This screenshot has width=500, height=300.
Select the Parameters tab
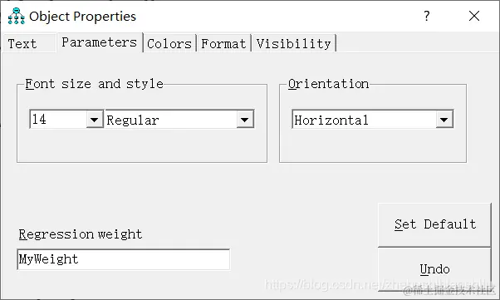click(x=100, y=42)
